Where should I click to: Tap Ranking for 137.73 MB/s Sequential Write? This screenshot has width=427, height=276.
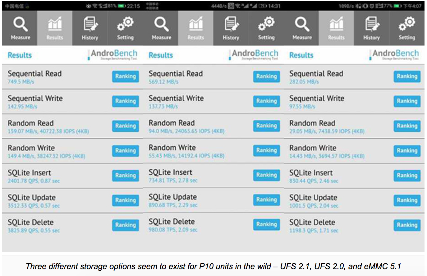click(x=266, y=101)
